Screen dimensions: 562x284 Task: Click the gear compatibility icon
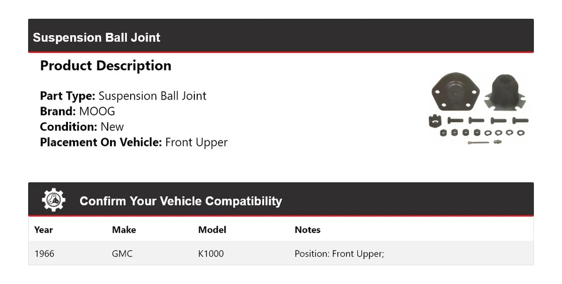53,200
